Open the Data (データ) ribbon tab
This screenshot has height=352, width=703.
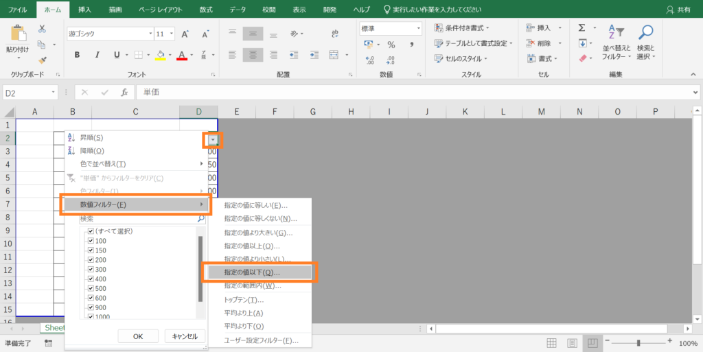(x=238, y=10)
